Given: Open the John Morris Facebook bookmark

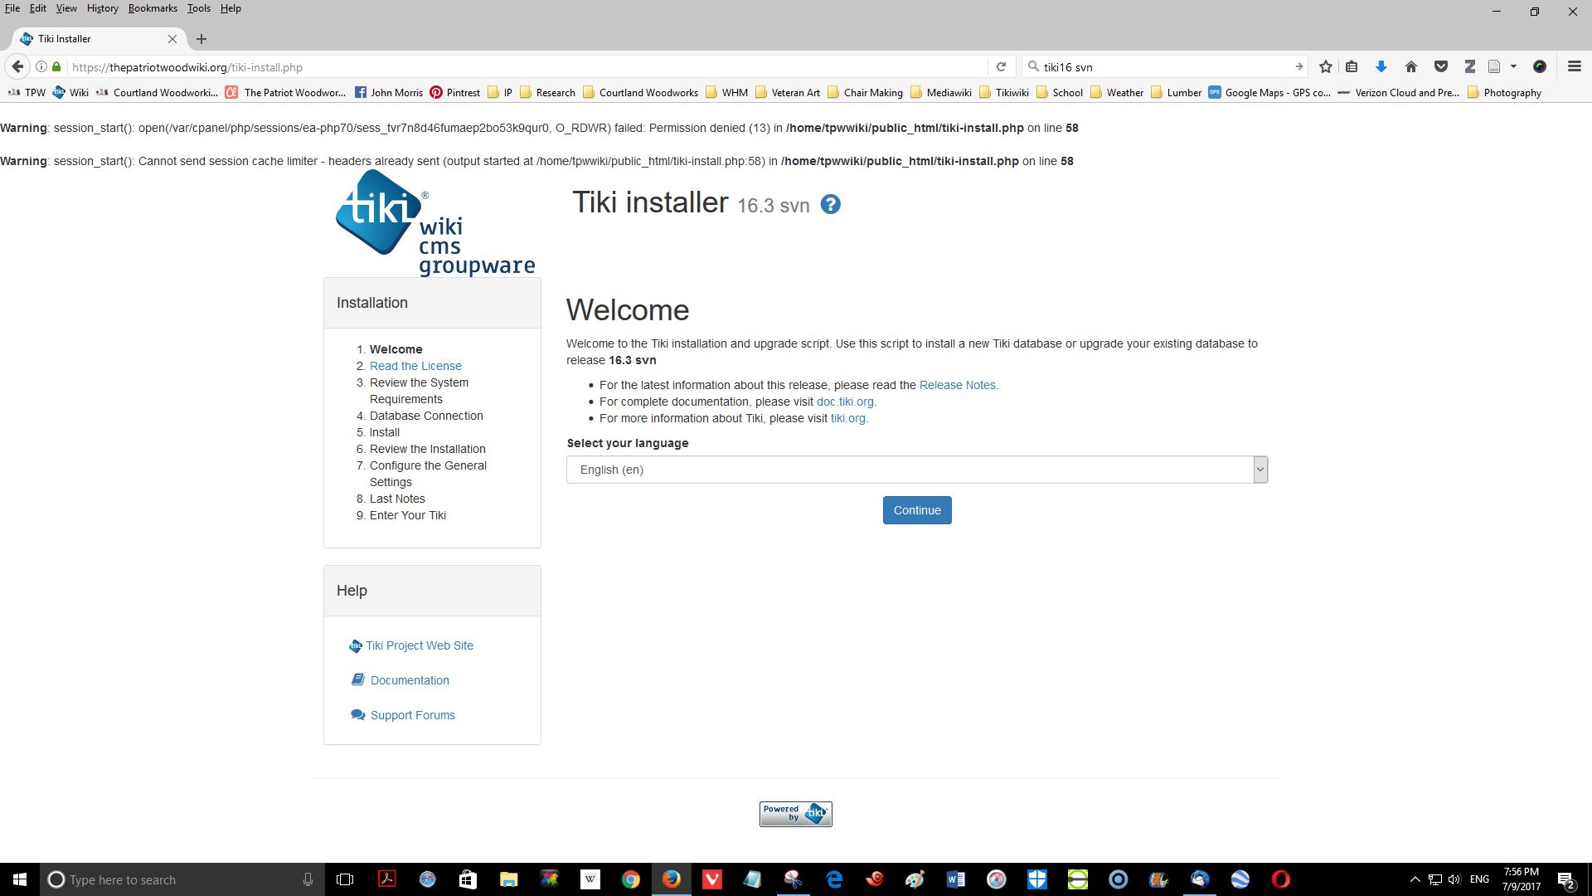Looking at the screenshot, I should click(389, 93).
